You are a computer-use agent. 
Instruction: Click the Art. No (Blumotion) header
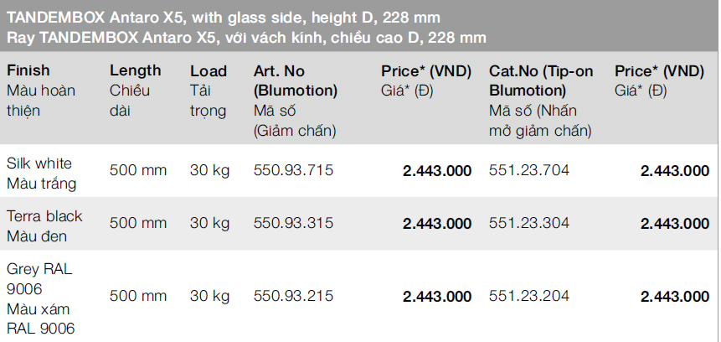pos(295,80)
